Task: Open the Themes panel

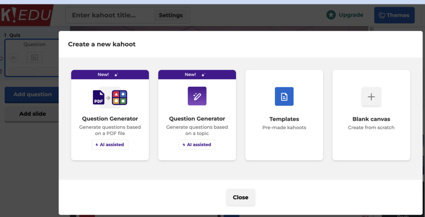Action: [394, 15]
